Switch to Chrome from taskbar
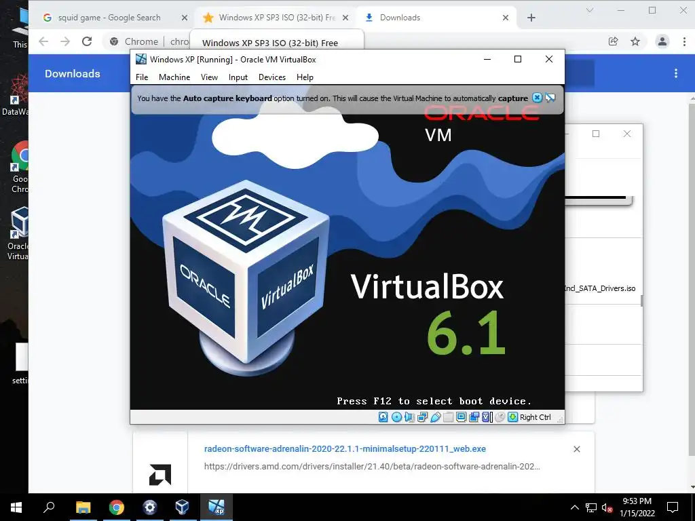695x521 pixels. (x=117, y=507)
